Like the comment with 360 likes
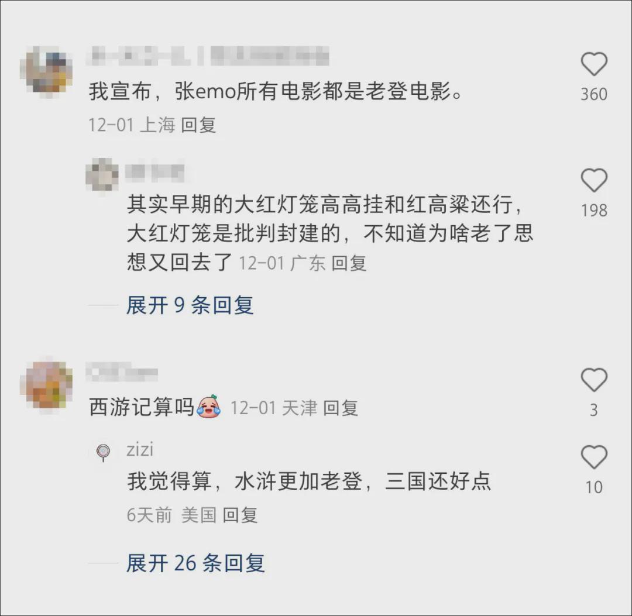Image resolution: width=632 pixels, height=616 pixels. coord(594,64)
